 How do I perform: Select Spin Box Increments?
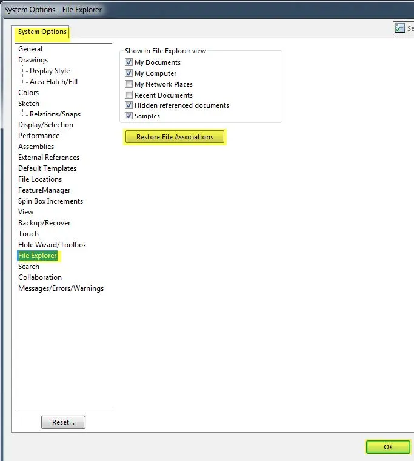(50, 201)
